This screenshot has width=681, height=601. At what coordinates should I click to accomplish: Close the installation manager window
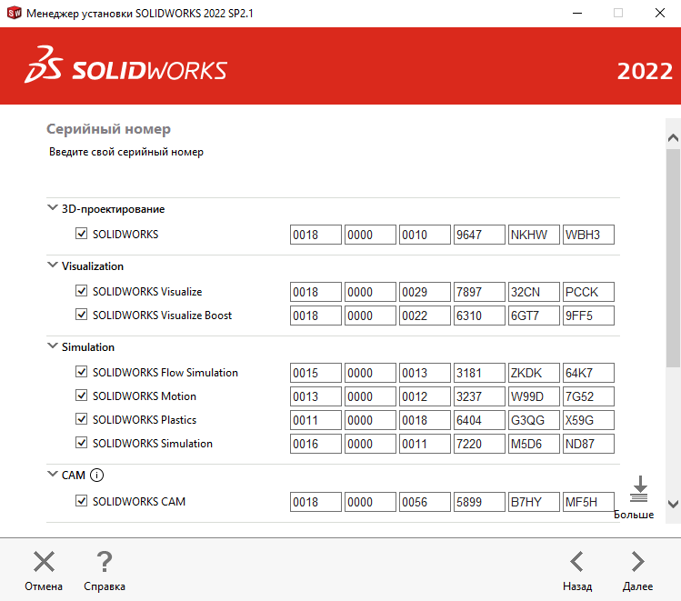(660, 13)
